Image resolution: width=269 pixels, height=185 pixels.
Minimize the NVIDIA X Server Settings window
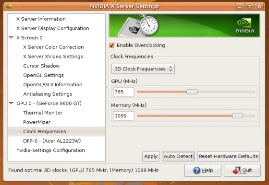(x=240, y=7)
